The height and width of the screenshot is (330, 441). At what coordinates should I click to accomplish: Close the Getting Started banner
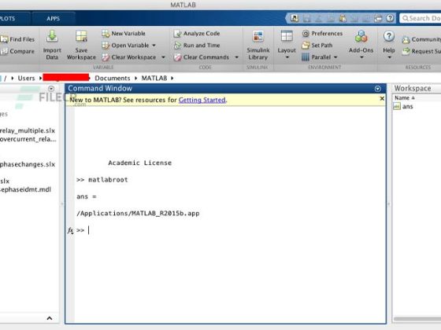382,98
